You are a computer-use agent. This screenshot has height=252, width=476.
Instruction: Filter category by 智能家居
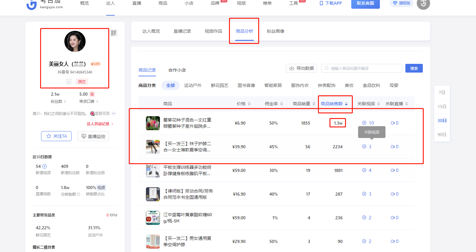point(273,85)
